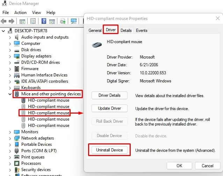Screen dimensions: 223x176
Task: Click the Forward arrow toolbar icon
Action: pos(12,21)
